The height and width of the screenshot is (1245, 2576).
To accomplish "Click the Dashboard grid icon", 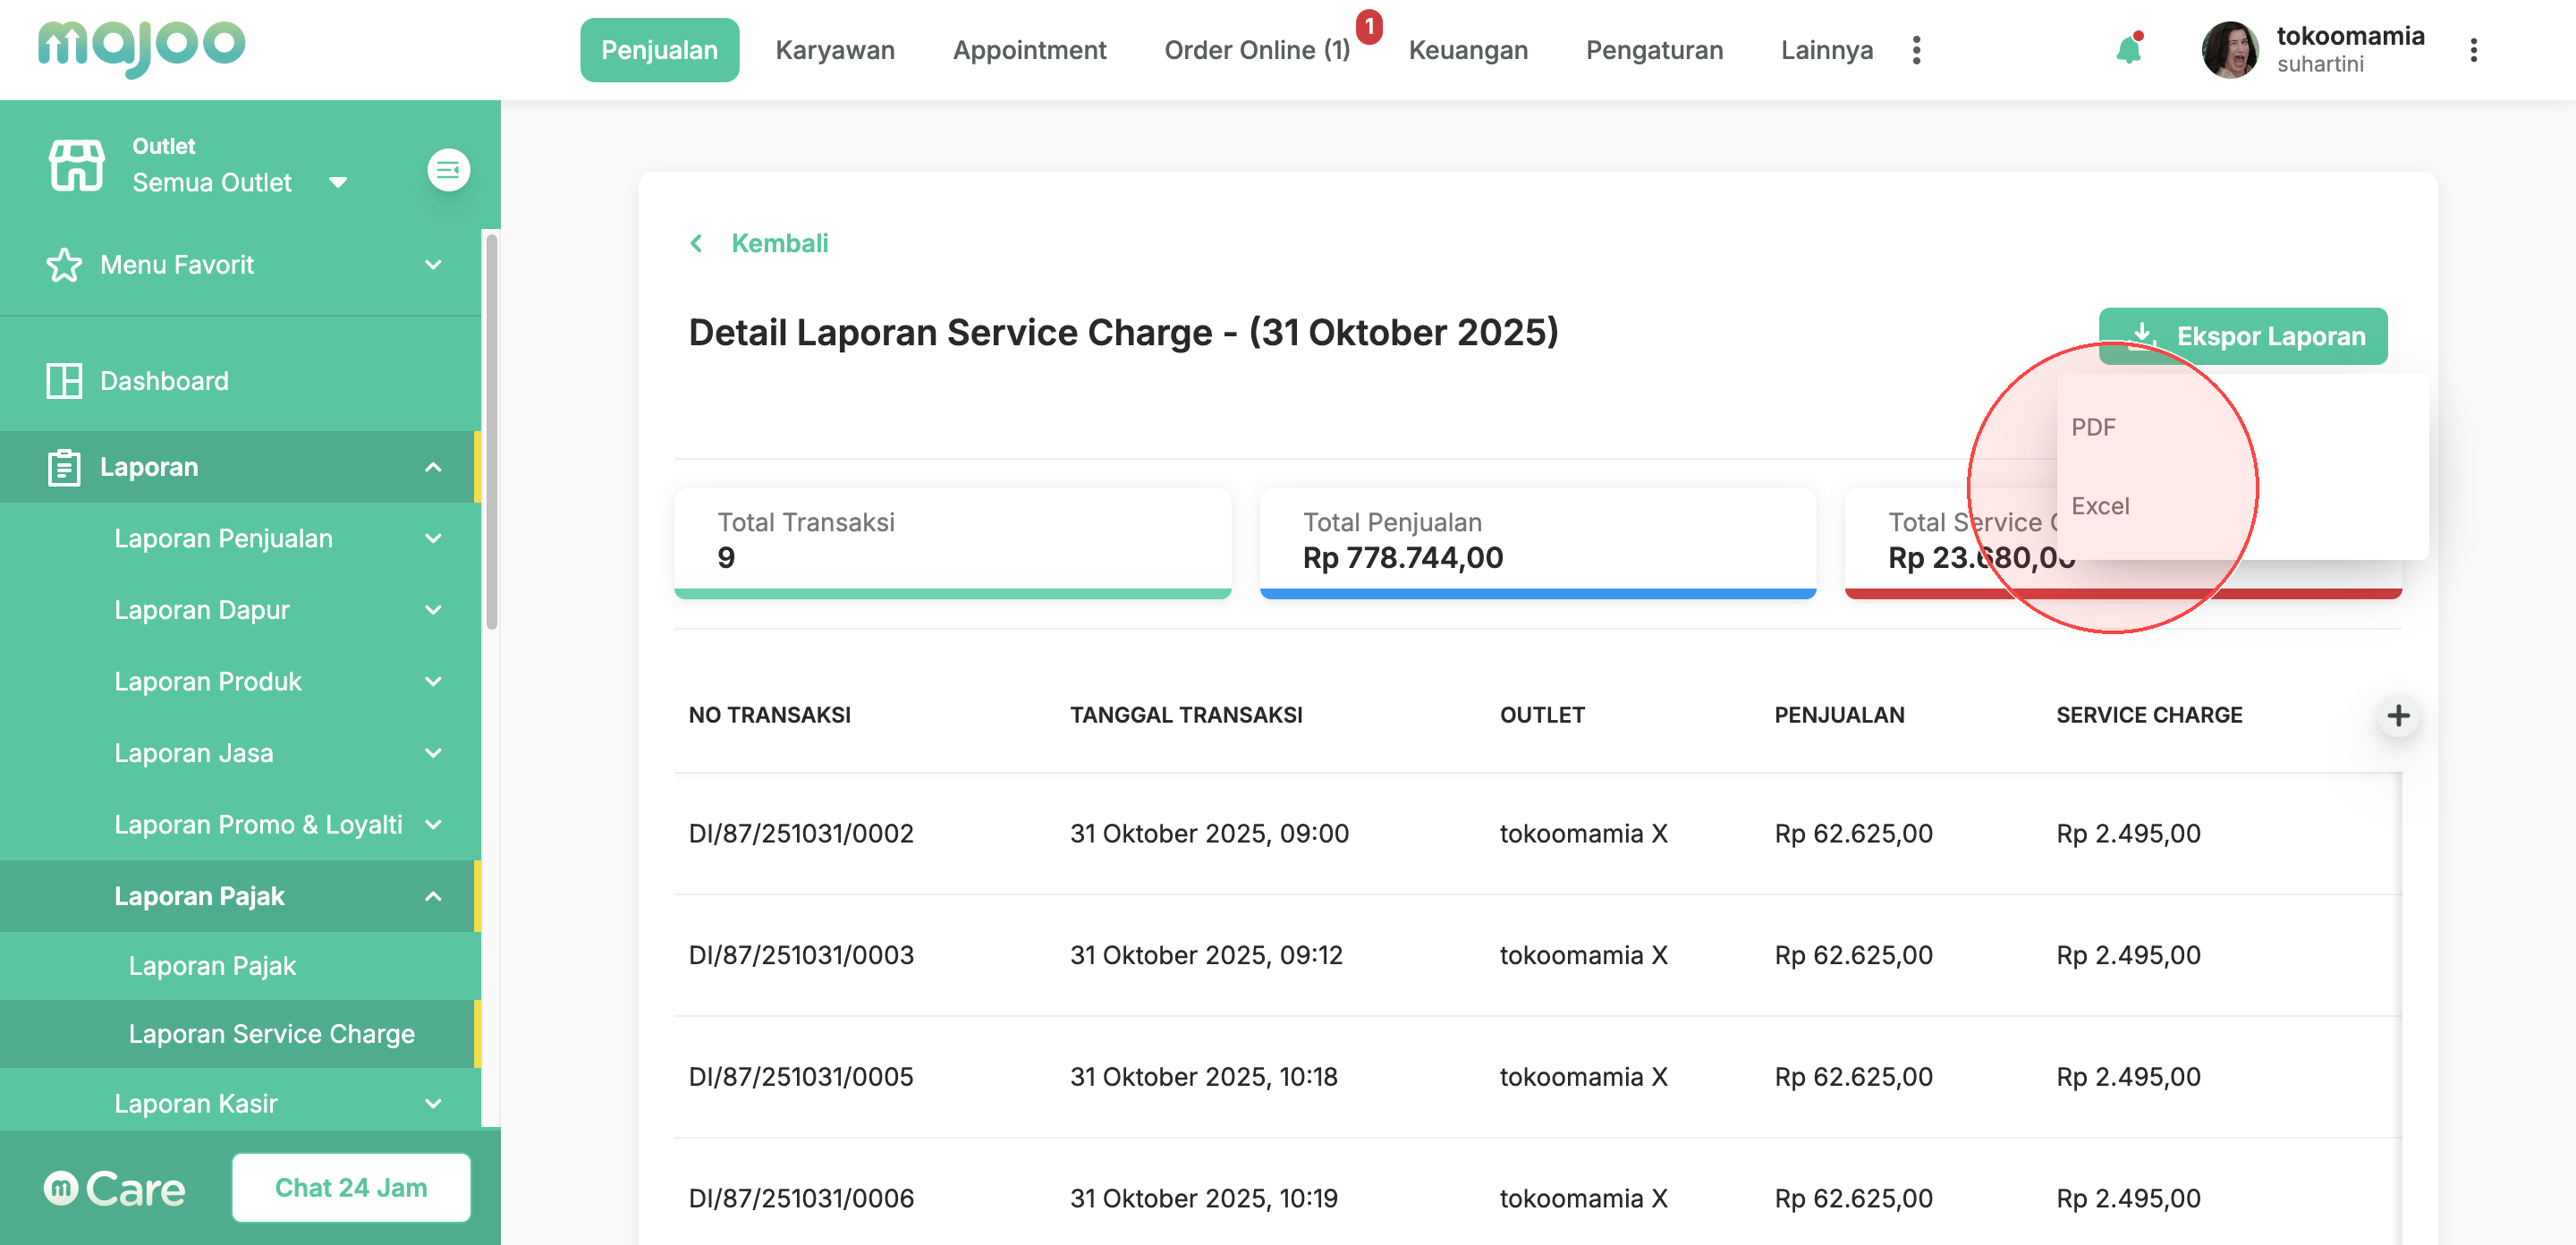I will (x=64, y=381).
